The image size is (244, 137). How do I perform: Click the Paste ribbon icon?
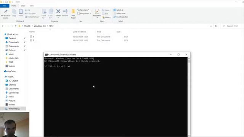pyautogui.click(x=21, y=13)
